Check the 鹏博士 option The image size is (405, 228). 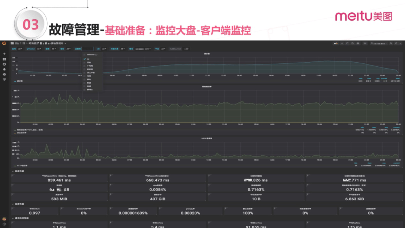(x=84, y=90)
